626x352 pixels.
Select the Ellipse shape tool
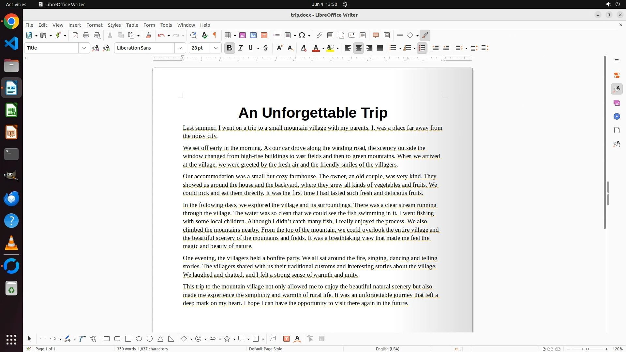[x=139, y=339]
